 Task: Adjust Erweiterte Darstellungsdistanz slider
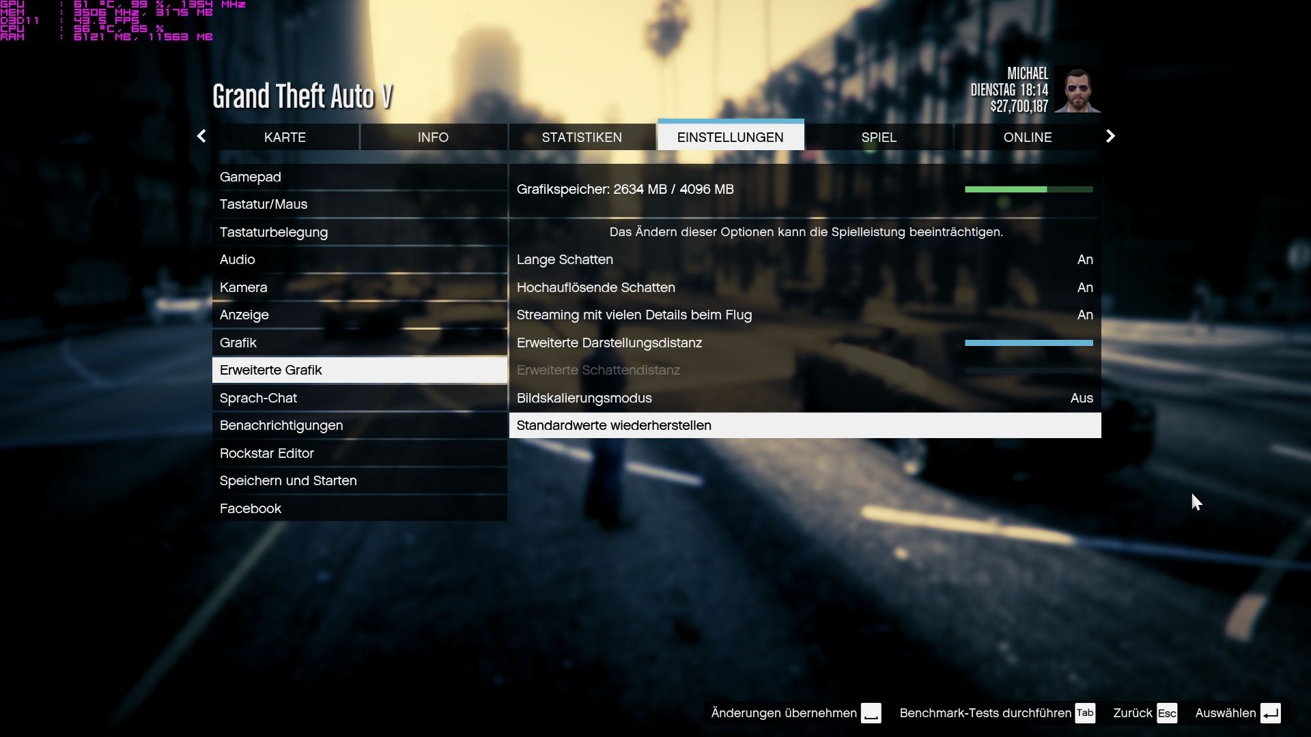point(1028,343)
